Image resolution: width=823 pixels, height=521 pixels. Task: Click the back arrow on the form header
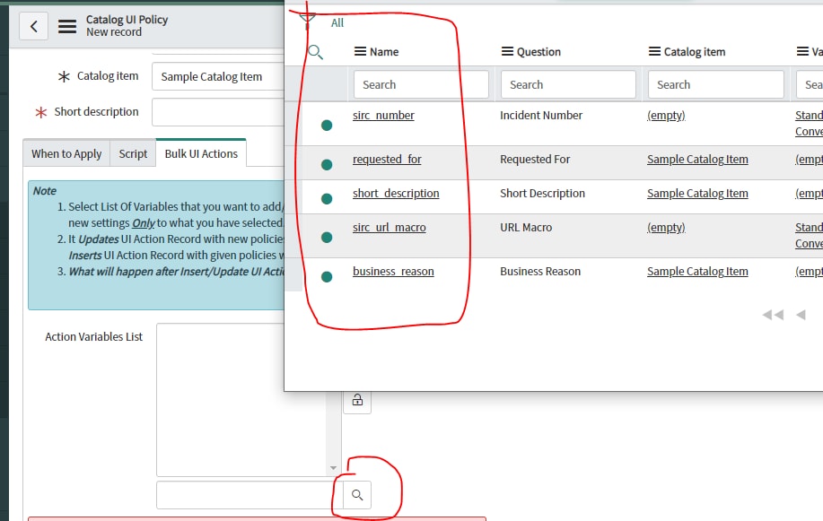(33, 25)
